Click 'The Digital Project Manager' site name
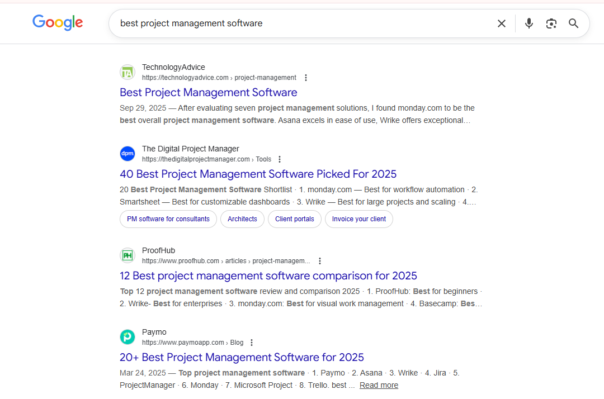The image size is (604, 399). coord(191,149)
